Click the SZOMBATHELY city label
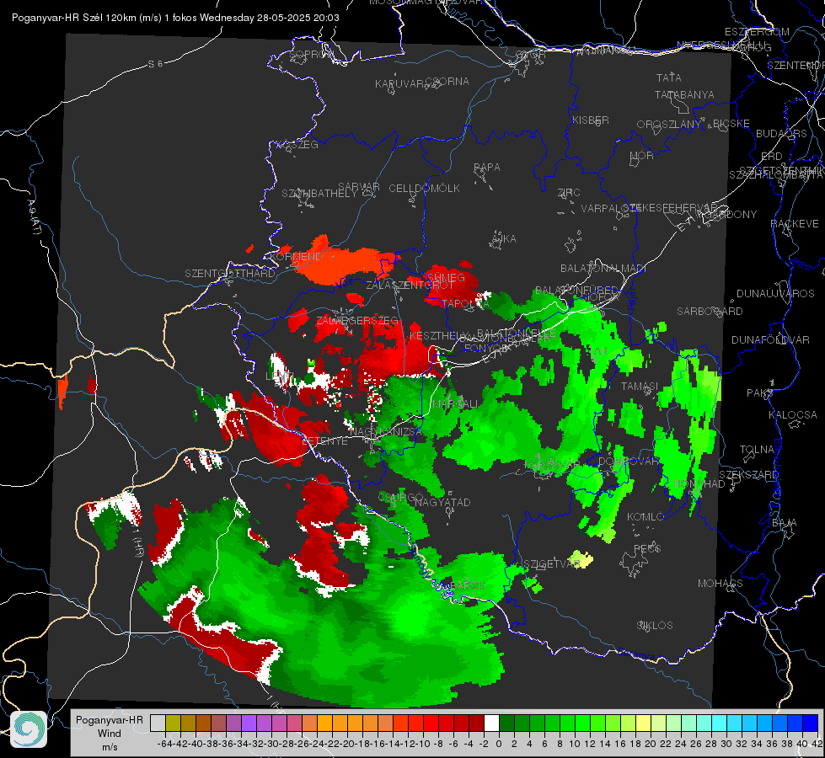The width and height of the screenshot is (825, 758). tap(319, 194)
